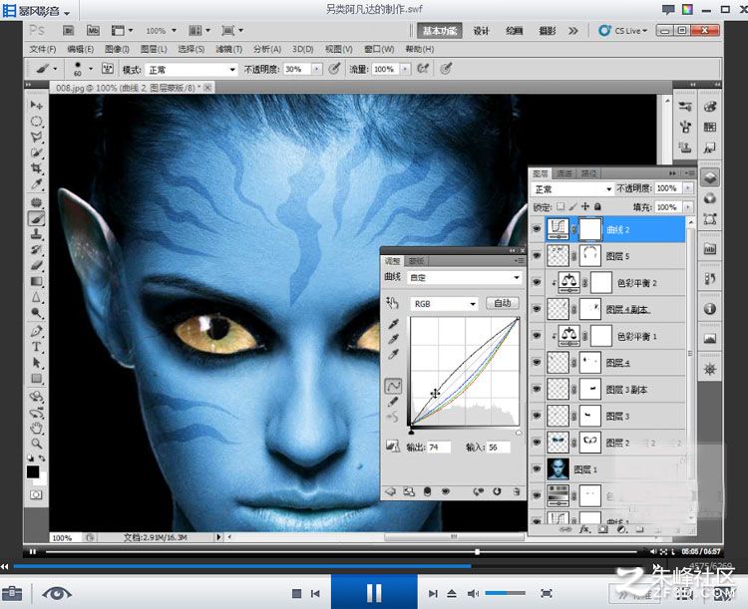The image size is (748, 609).
Task: Hide the 图层 3 副本 layer
Action: [x=537, y=389]
